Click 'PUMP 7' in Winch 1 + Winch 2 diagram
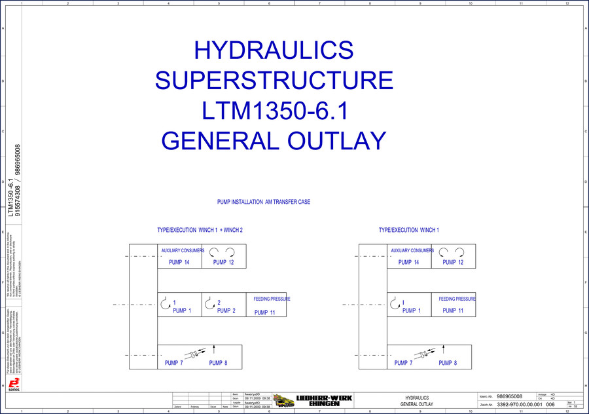 click(174, 363)
